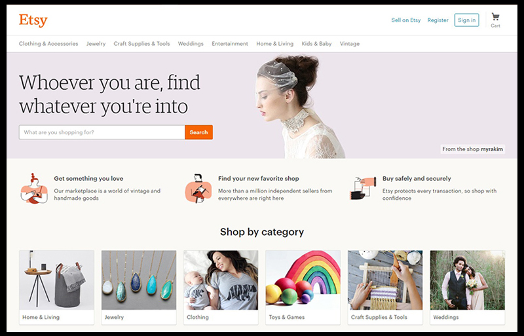Follow the Sell on Etsy link

pyautogui.click(x=406, y=20)
